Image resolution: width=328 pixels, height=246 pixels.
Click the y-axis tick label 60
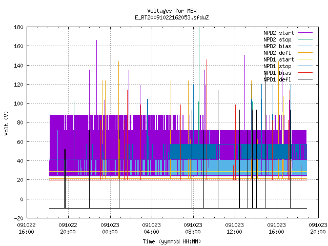click(20, 142)
